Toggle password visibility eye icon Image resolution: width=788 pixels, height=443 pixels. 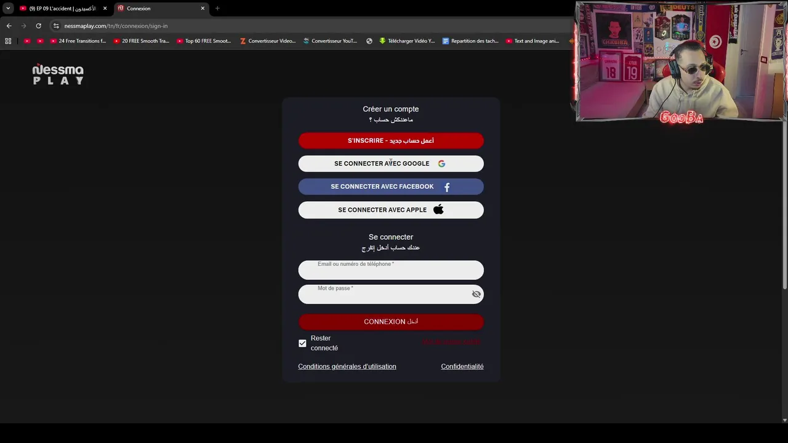pyautogui.click(x=476, y=294)
